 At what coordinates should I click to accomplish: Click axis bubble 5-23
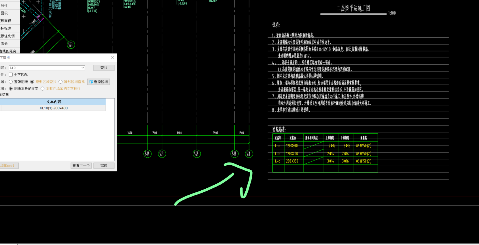pos(162,154)
